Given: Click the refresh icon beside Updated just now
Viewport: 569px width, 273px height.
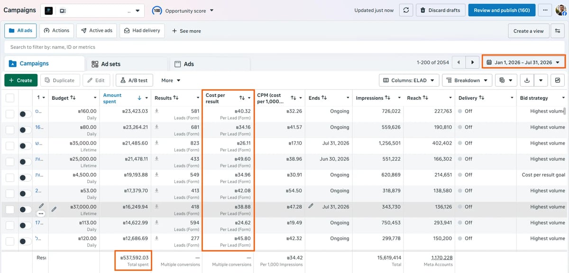Looking at the screenshot, I should (405, 10).
